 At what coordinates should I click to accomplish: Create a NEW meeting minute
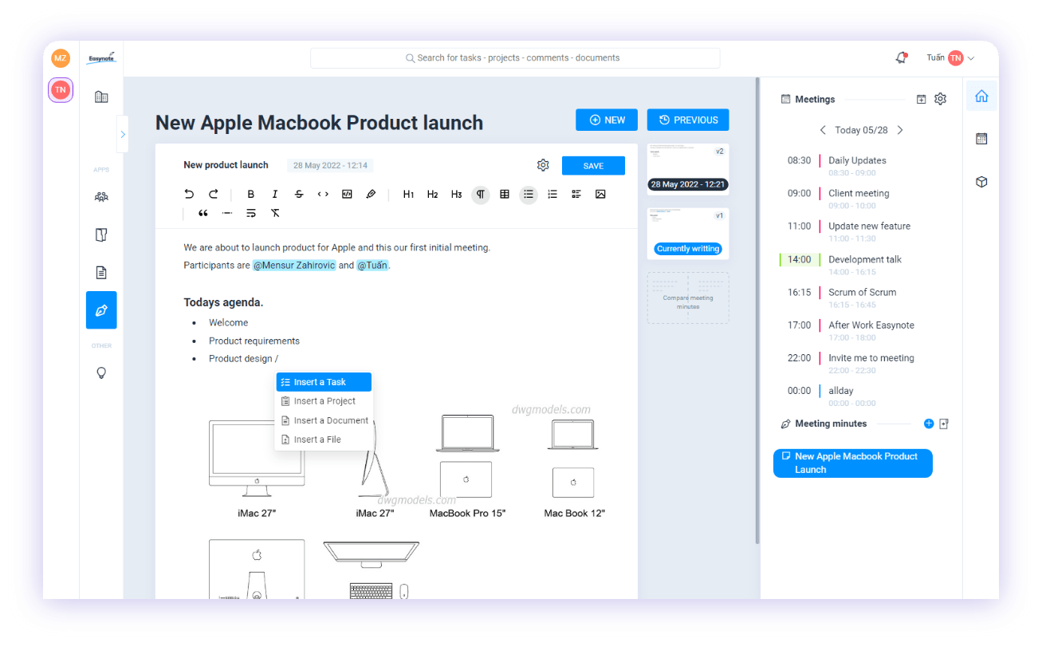pyautogui.click(x=607, y=120)
